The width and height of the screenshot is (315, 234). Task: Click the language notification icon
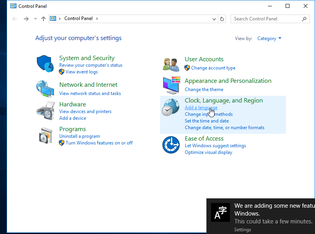tap(220, 212)
